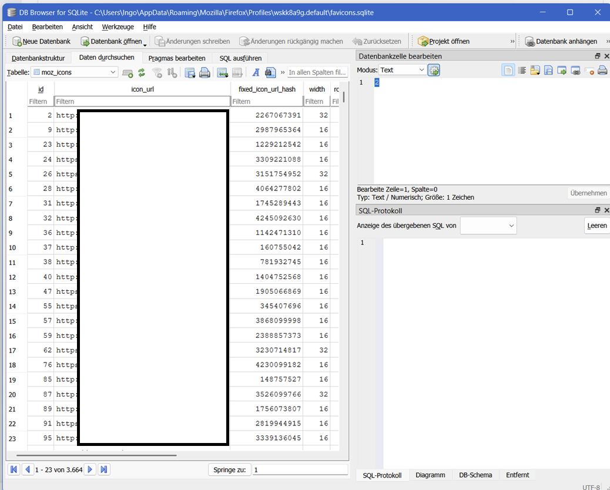610x490 pixels.
Task: Switch to the SQL ausführen tab
Action: pyautogui.click(x=240, y=58)
